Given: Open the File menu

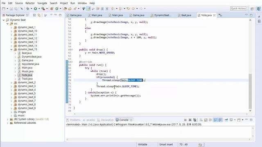Looking at the screenshot, I should point(4,3).
